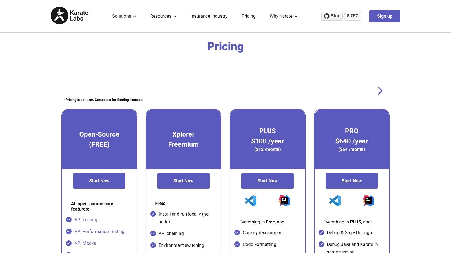451x253 pixels.
Task: Follow the API Mocks link
Action: coord(85,243)
